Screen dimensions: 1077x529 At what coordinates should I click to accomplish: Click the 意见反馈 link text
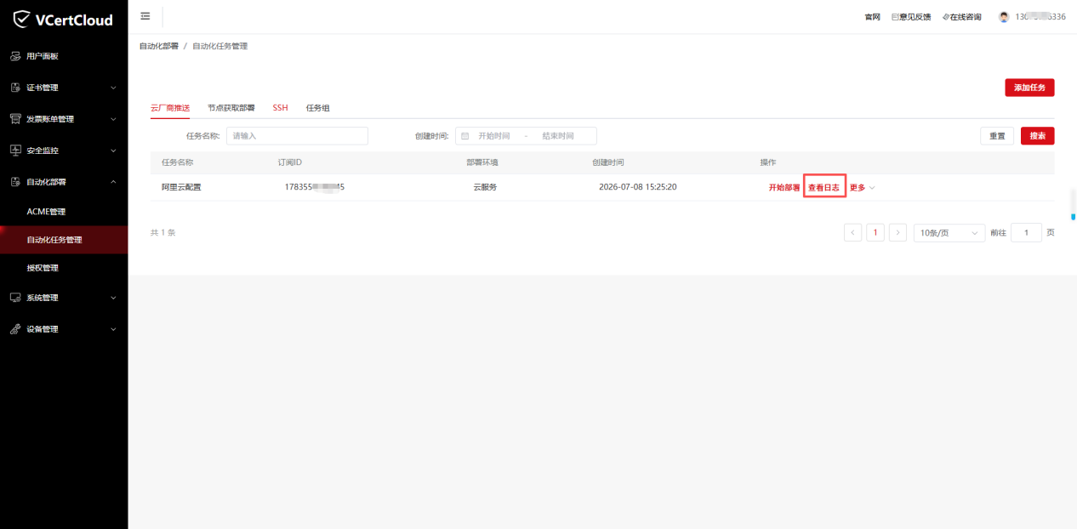click(x=915, y=17)
